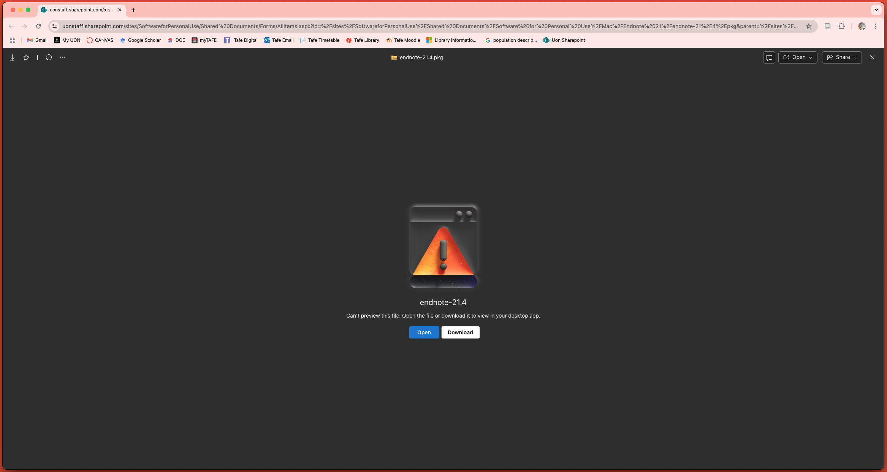Download the file using the toolbar download icon
Image resolution: width=887 pixels, height=472 pixels.
12,57
